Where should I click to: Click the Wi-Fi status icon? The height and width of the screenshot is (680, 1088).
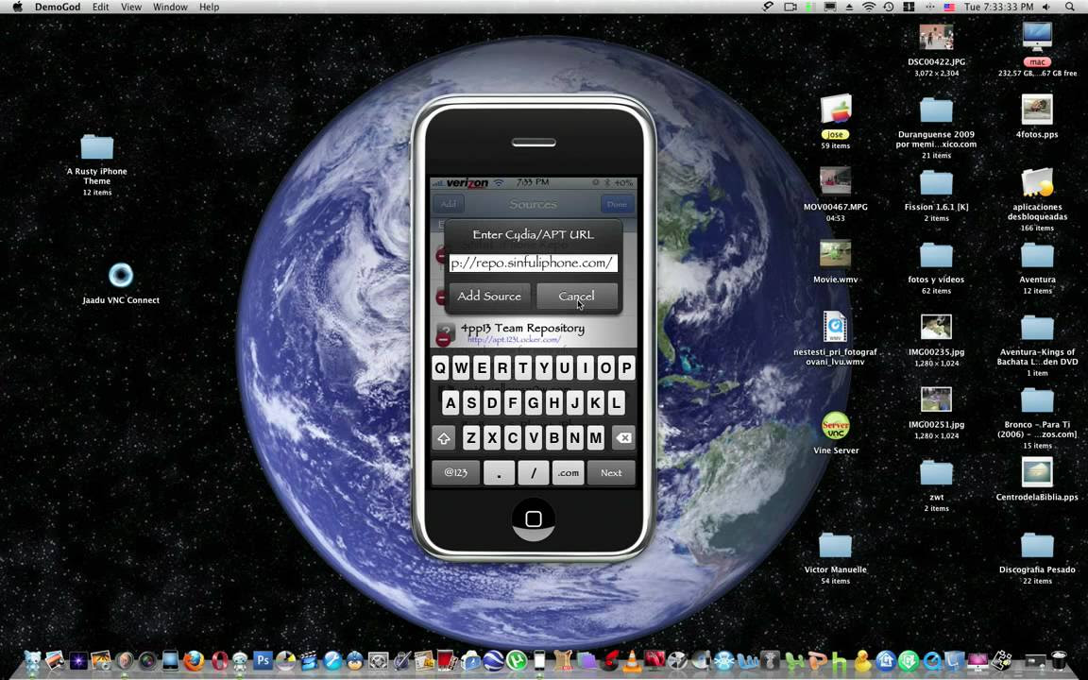point(869,7)
